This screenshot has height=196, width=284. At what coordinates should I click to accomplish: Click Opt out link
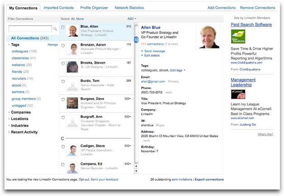pos(84,180)
